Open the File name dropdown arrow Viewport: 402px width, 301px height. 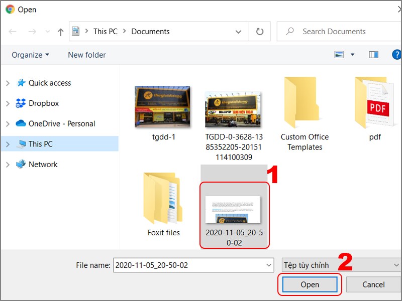pyautogui.click(x=269, y=265)
